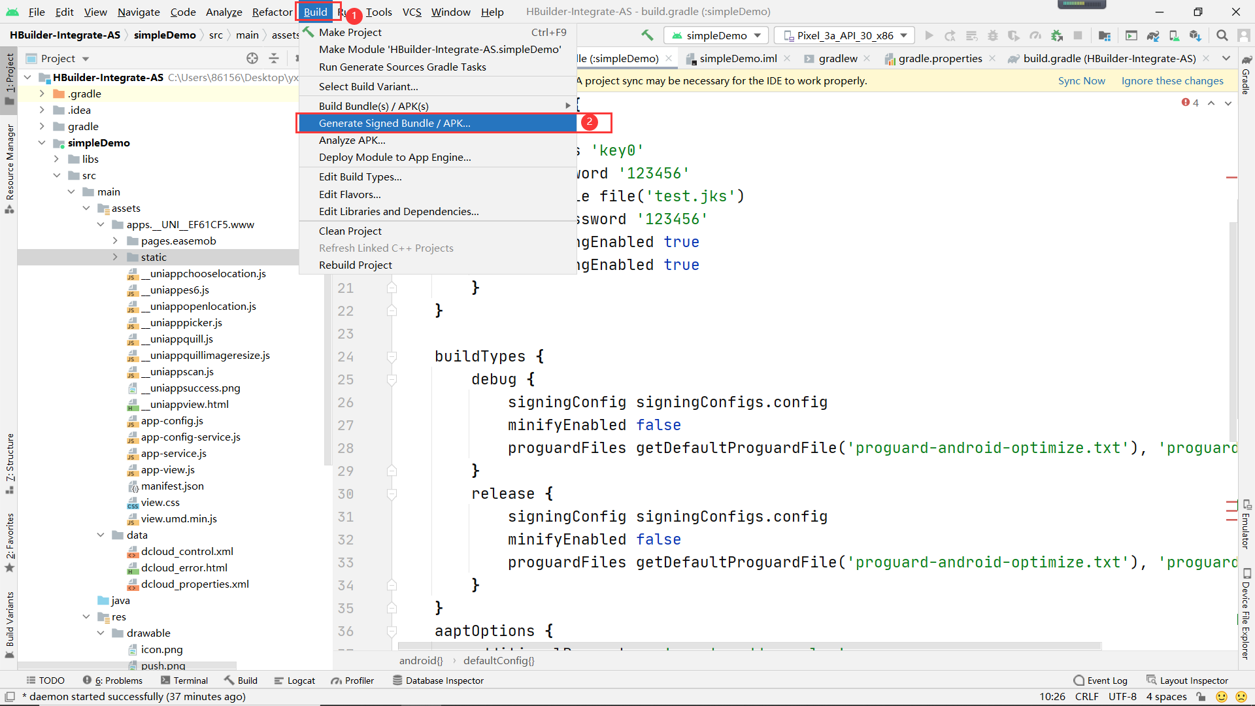The height and width of the screenshot is (706, 1255).
Task: Open Project Structure icon in toolbar
Action: tap(1105, 35)
